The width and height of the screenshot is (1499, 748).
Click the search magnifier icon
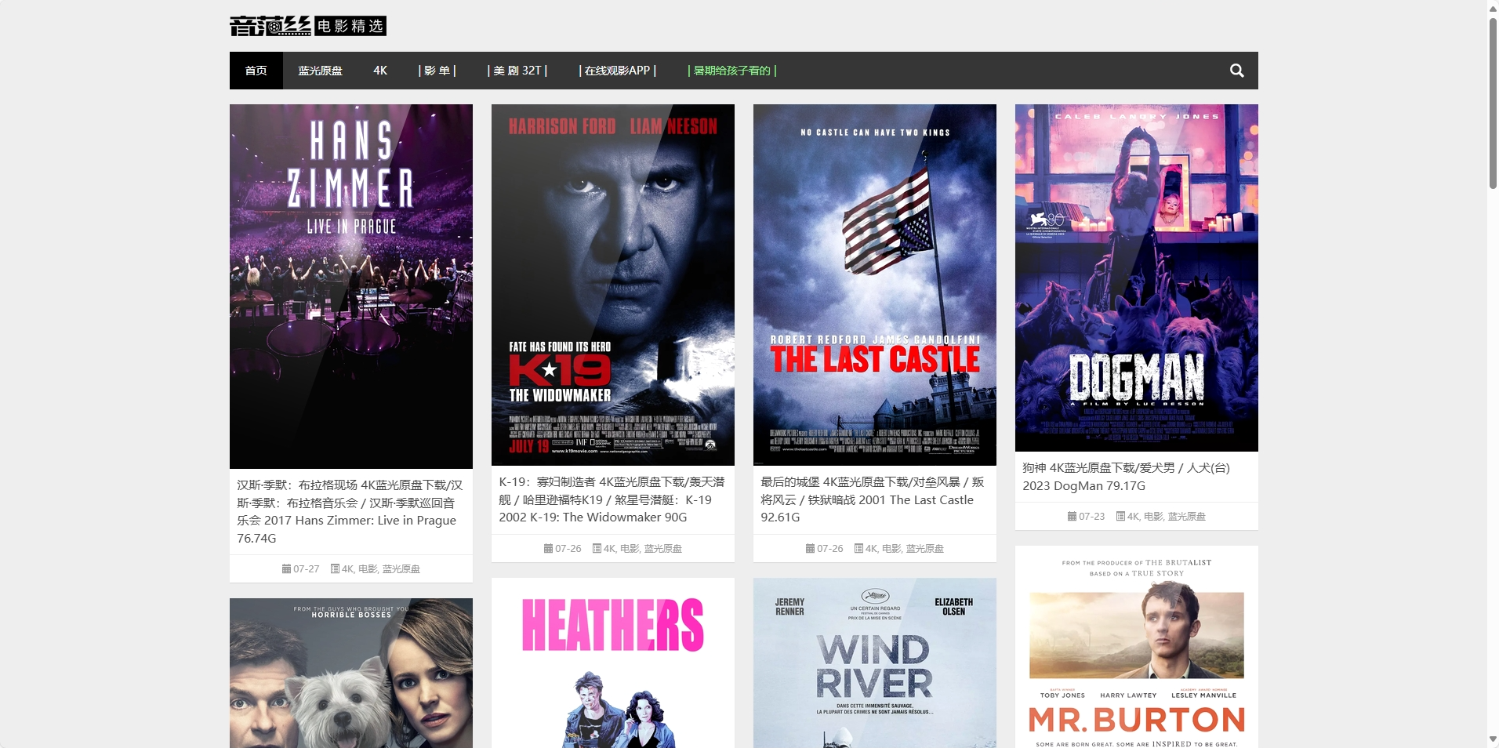(x=1236, y=71)
